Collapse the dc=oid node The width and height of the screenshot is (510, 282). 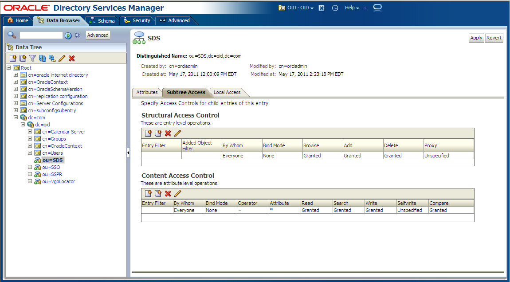23,125
